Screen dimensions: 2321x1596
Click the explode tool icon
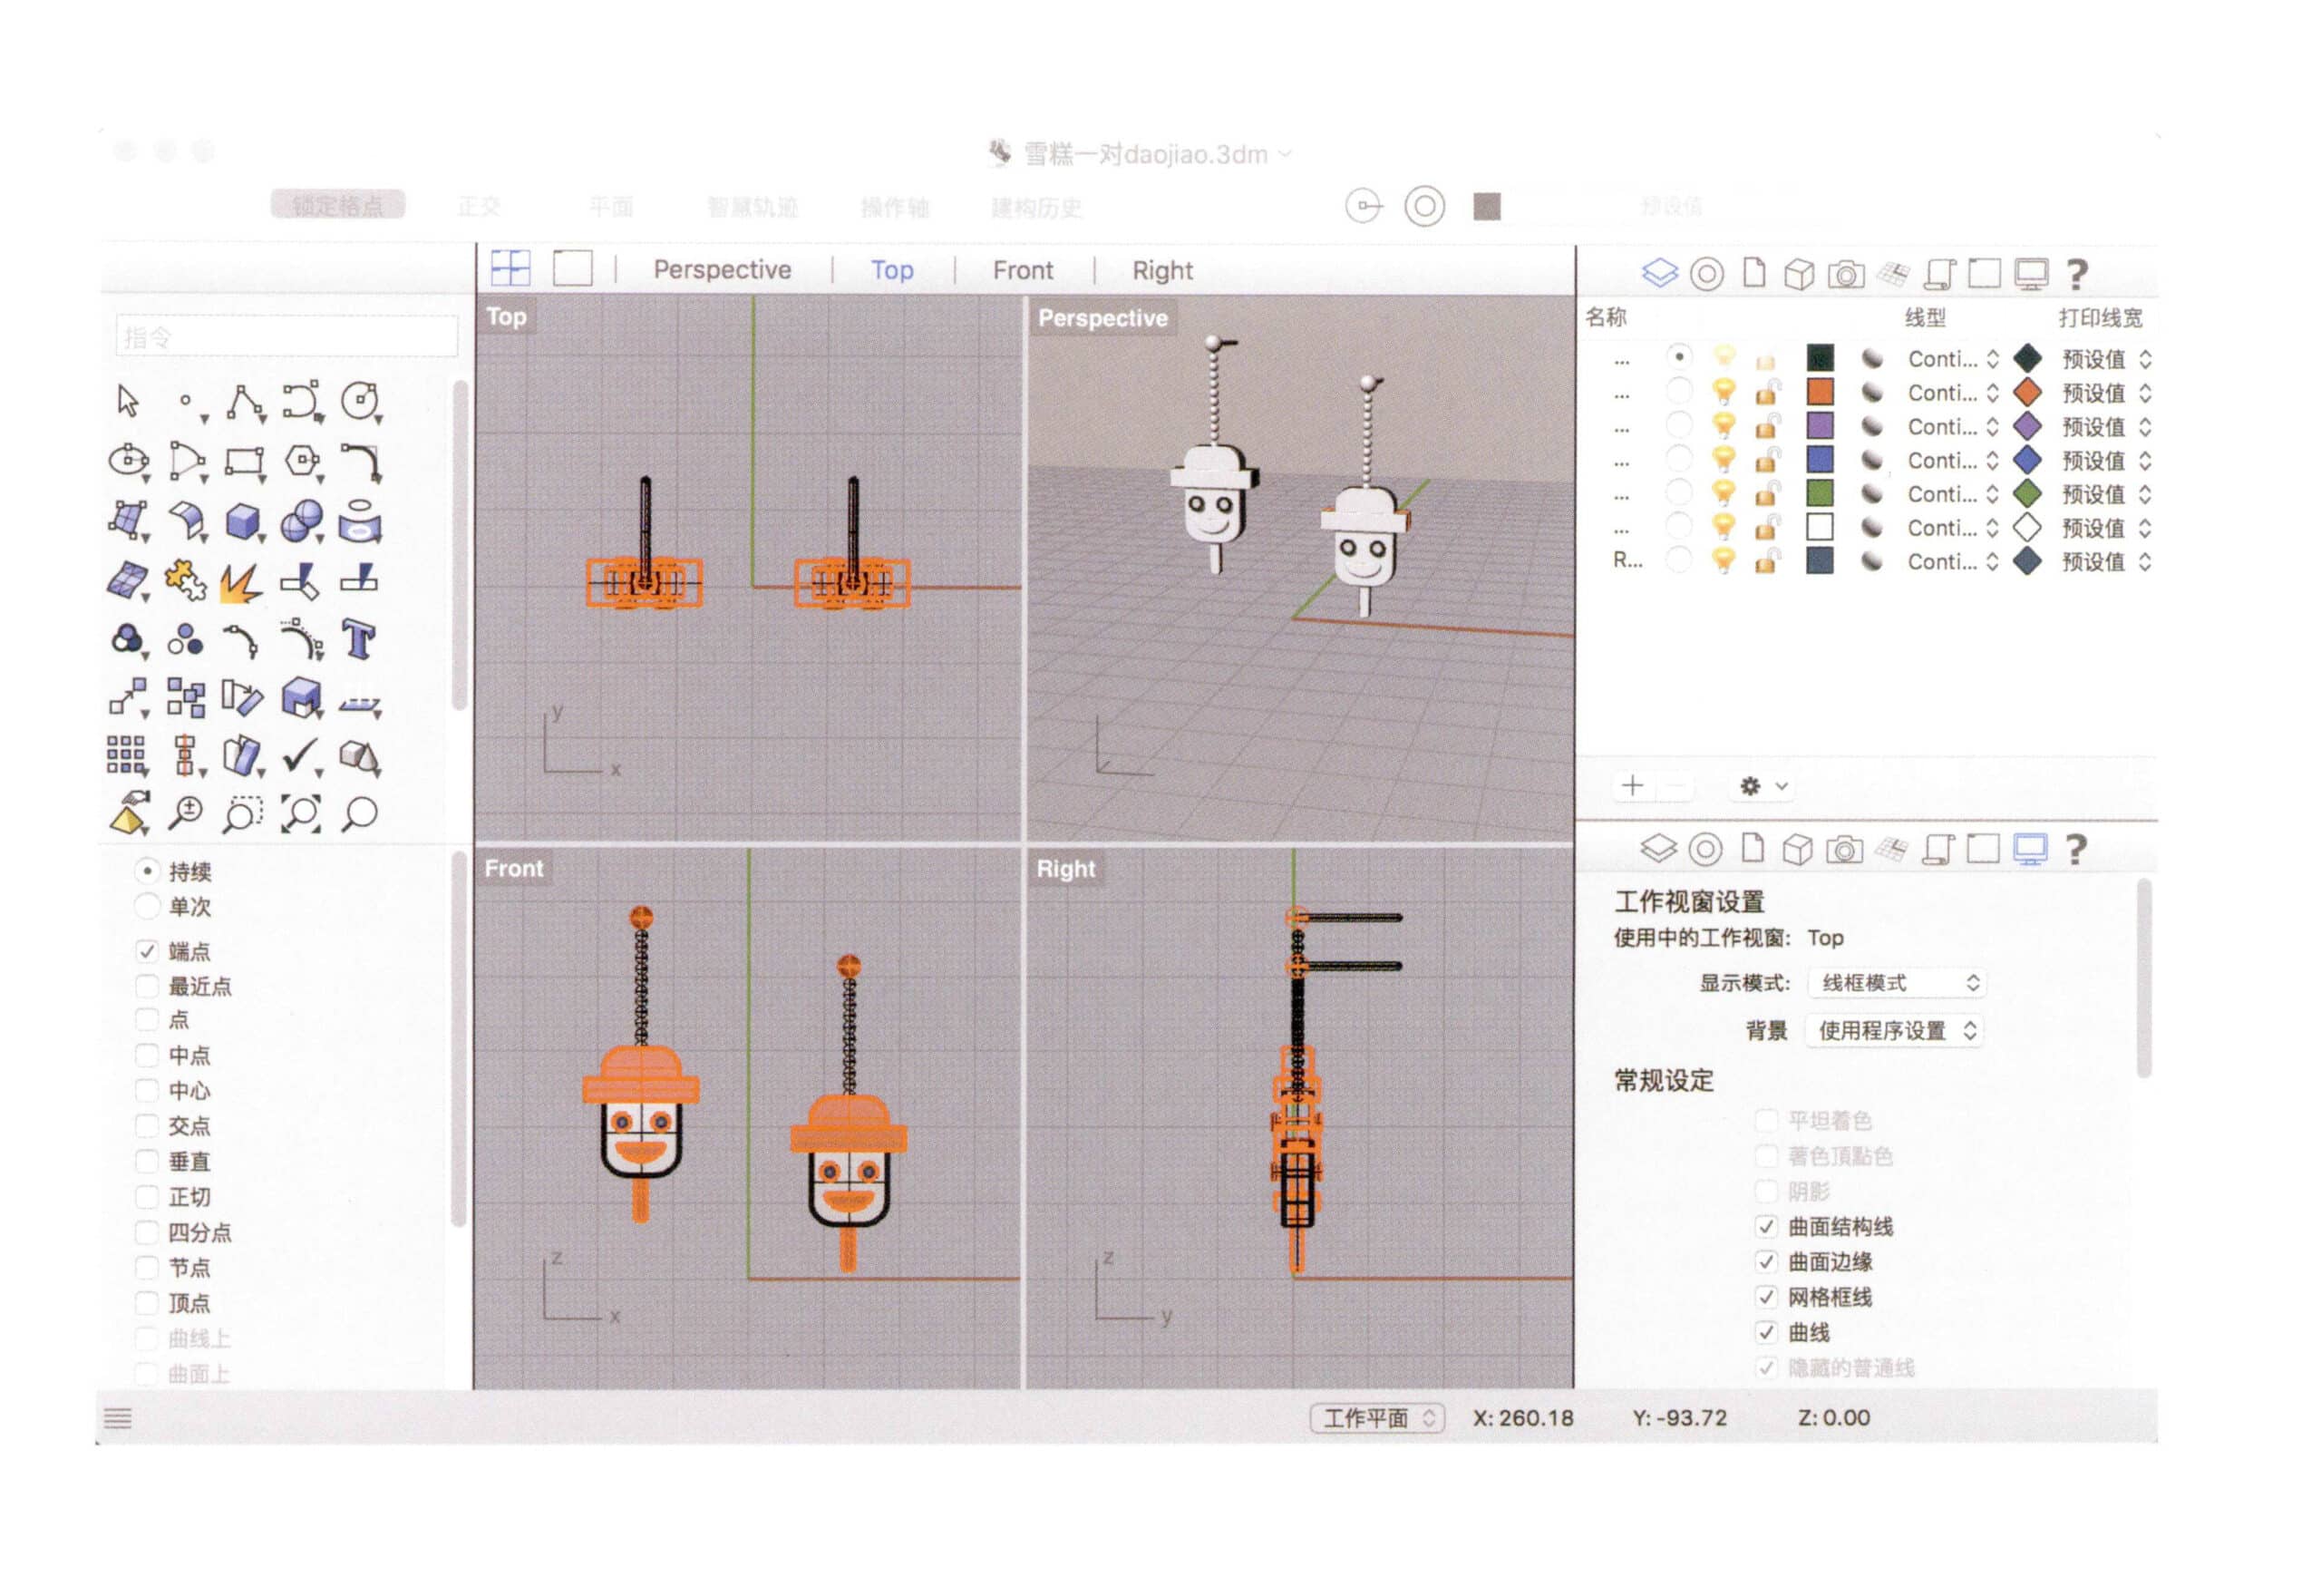pos(241,582)
